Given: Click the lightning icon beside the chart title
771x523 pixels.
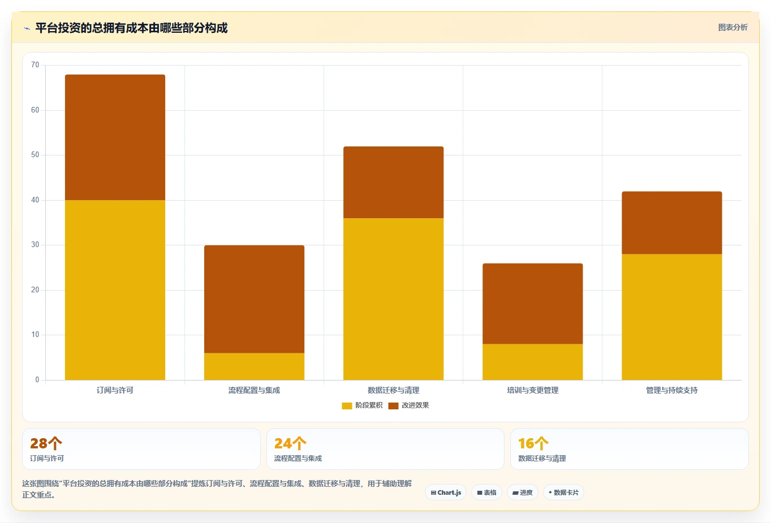Looking at the screenshot, I should pyautogui.click(x=27, y=28).
